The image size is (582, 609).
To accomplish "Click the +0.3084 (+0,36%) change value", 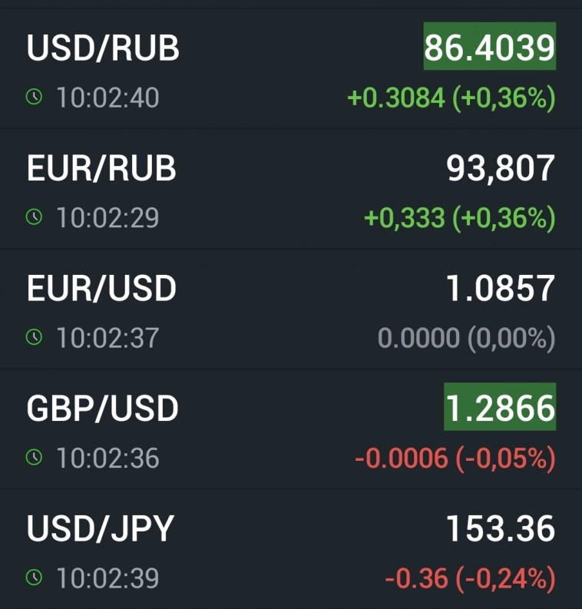I will click(451, 98).
